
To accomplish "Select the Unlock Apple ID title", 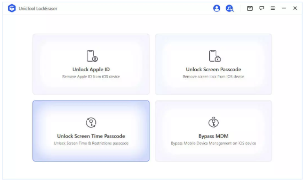I will [x=91, y=69].
